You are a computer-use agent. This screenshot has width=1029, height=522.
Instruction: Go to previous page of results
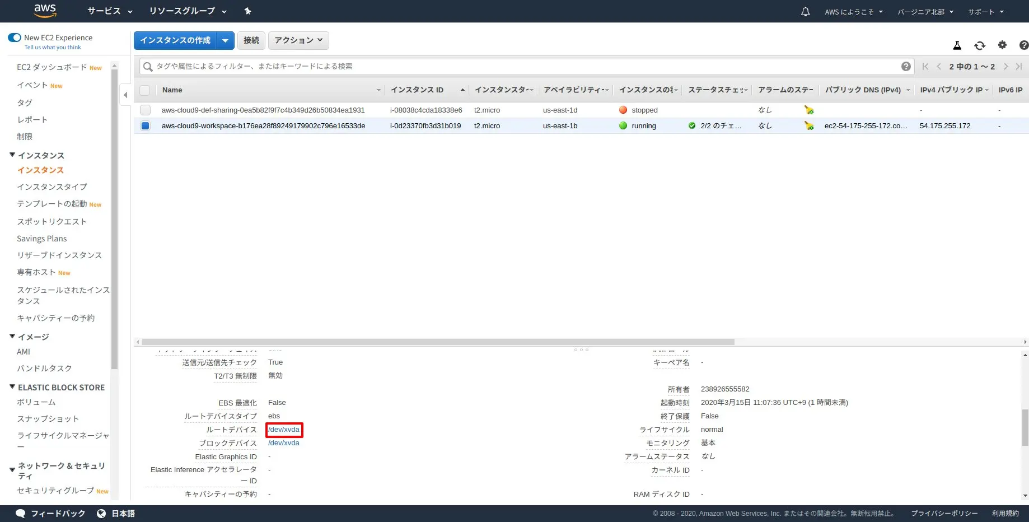(x=939, y=66)
